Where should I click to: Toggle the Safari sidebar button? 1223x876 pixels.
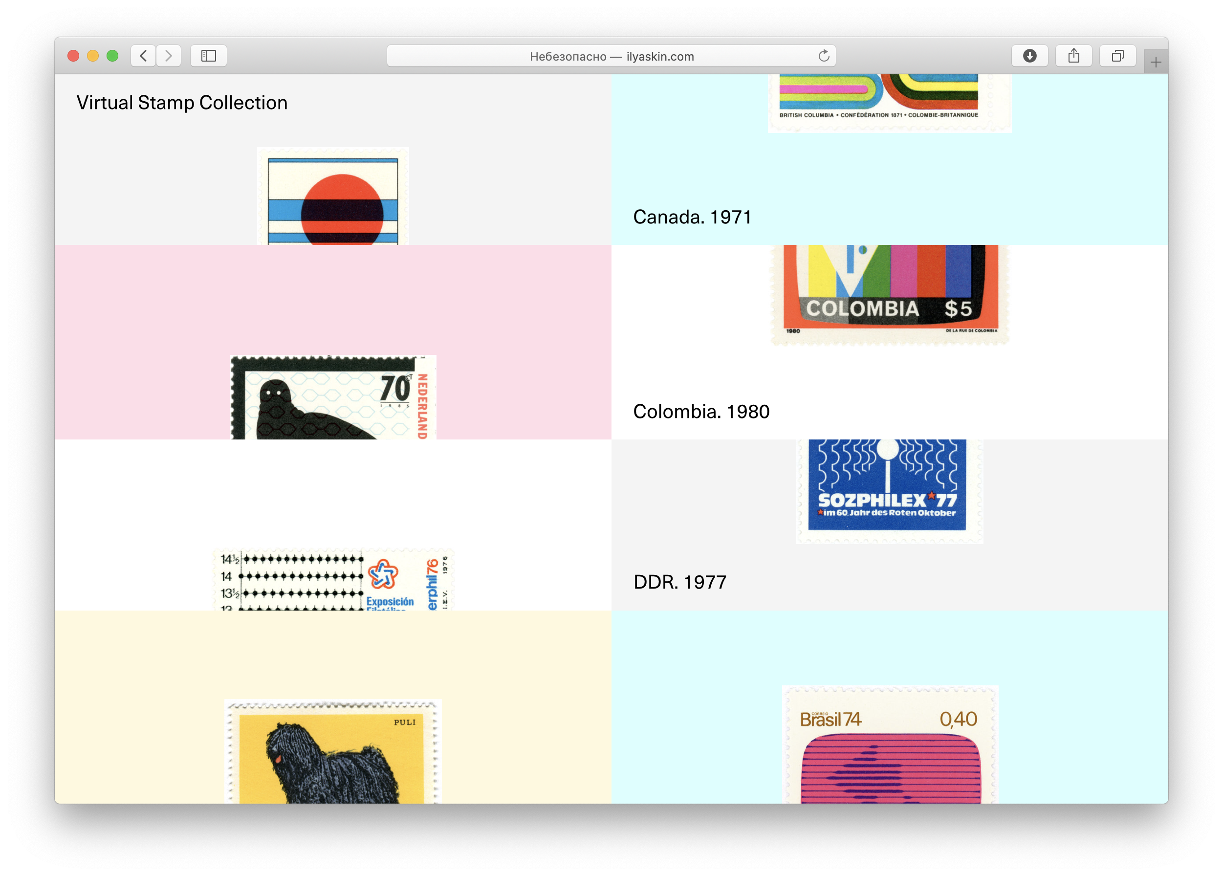click(208, 56)
